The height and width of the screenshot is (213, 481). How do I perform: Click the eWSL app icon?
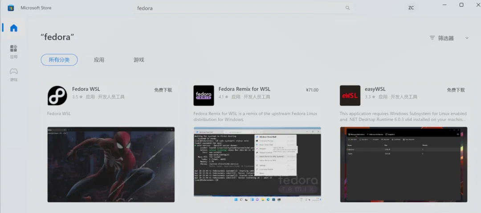point(350,95)
